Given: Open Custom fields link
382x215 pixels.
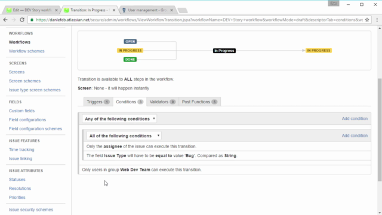Looking at the screenshot, I should coord(21,111).
